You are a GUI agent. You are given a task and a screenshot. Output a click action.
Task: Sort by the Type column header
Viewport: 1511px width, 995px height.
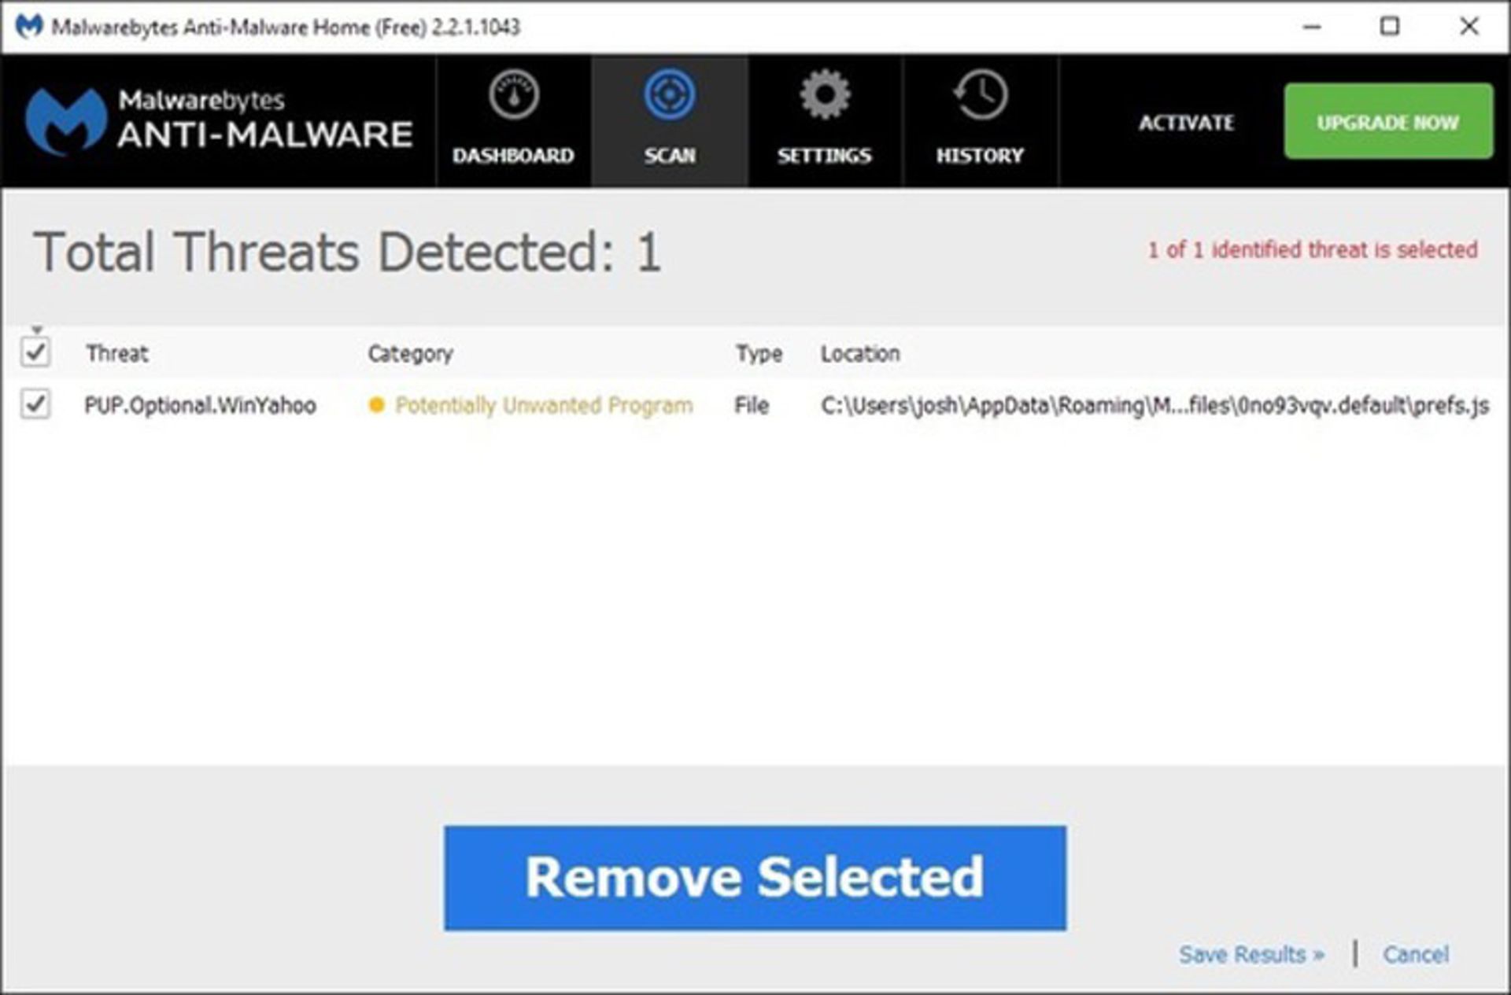pos(759,353)
